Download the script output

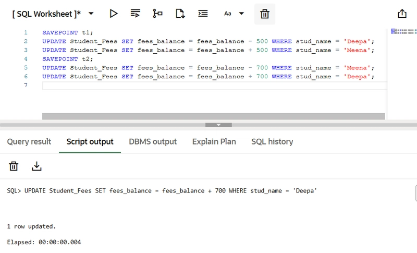(x=36, y=166)
